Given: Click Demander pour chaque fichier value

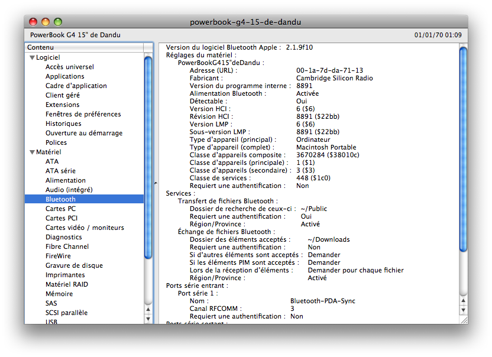Looking at the screenshot, I should (x=355, y=270).
